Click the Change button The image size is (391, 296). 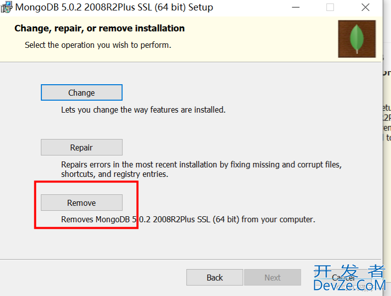tap(82, 93)
